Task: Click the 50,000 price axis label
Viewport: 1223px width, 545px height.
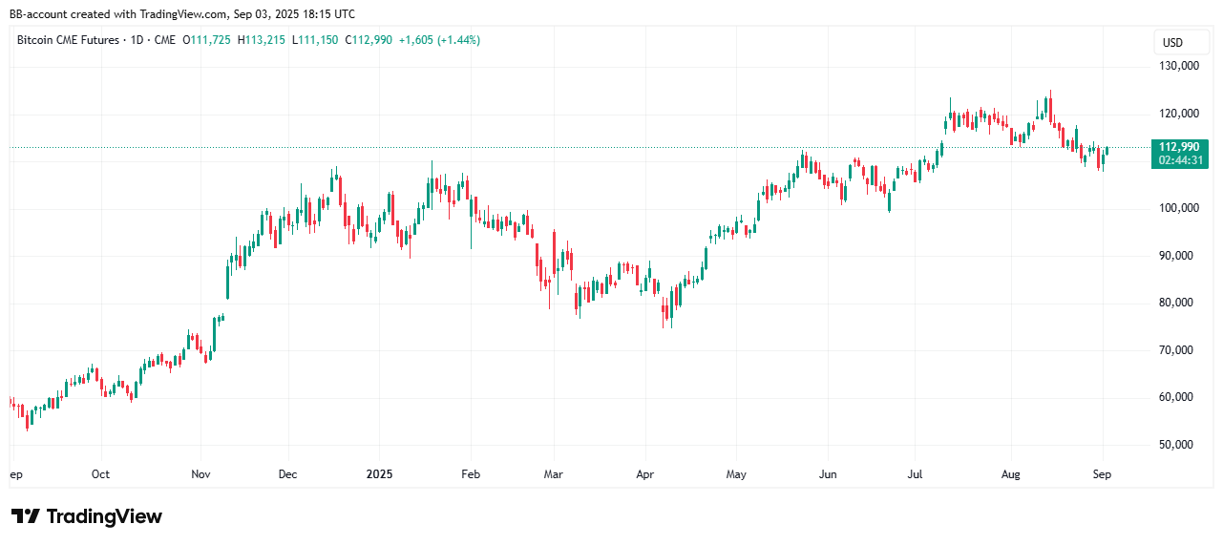Action: point(1180,445)
